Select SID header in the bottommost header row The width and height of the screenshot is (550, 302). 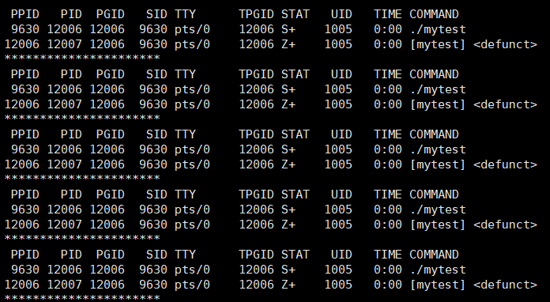tap(156, 255)
